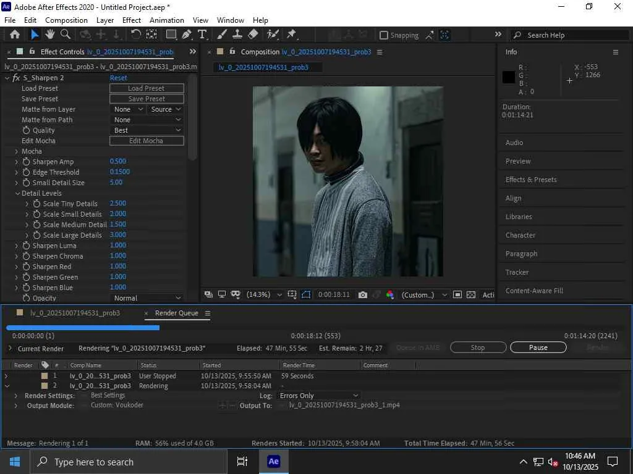Select the Eraser tool
This screenshot has width=633, height=474.
click(x=253, y=35)
